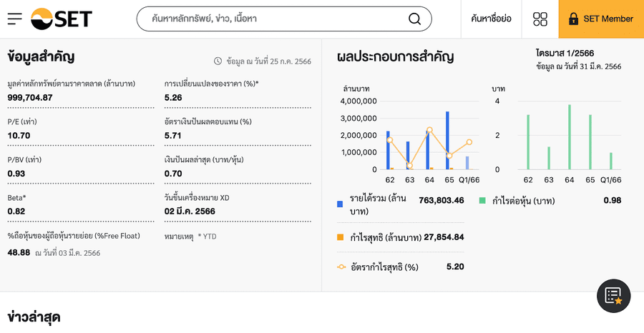644x333 pixels.
Task: Click the orange margin line point at 64
Action: [429, 130]
